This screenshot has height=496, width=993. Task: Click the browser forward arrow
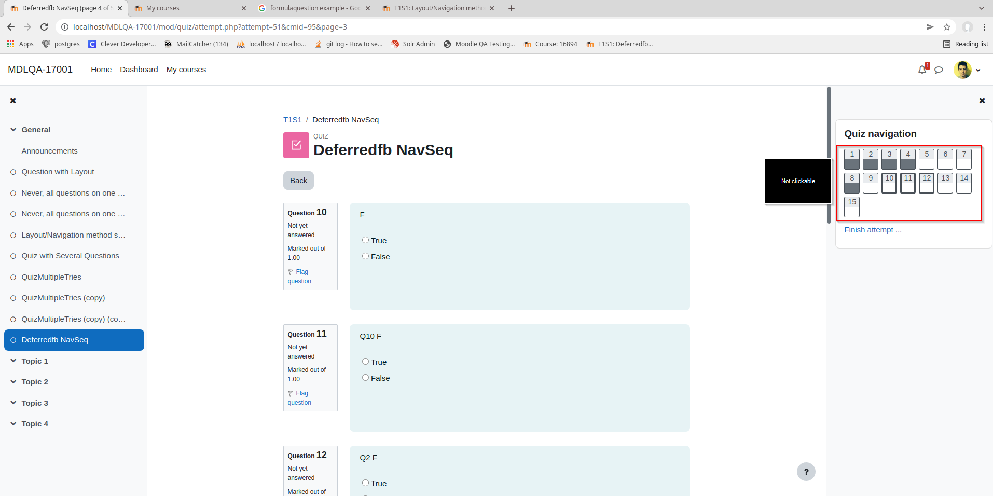[x=27, y=27]
